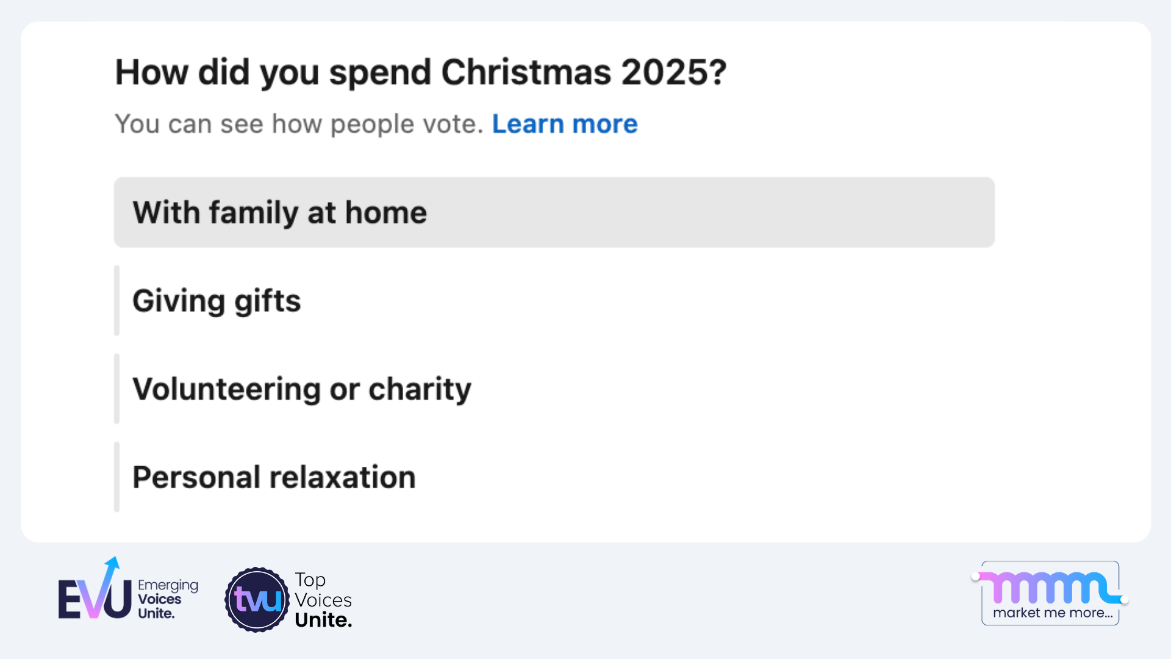
Task: Click the EVU Emerging Voices Unite logo
Action: pos(128,595)
